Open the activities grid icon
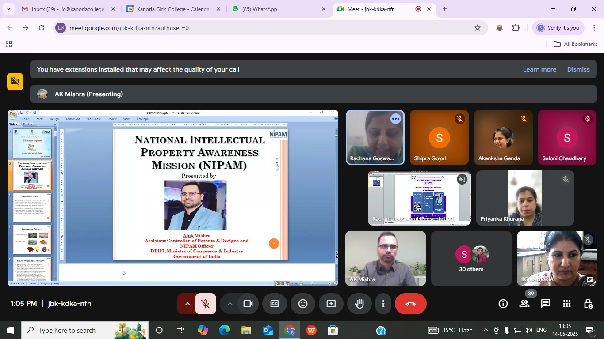Image resolution: width=604 pixels, height=339 pixels. click(x=567, y=304)
